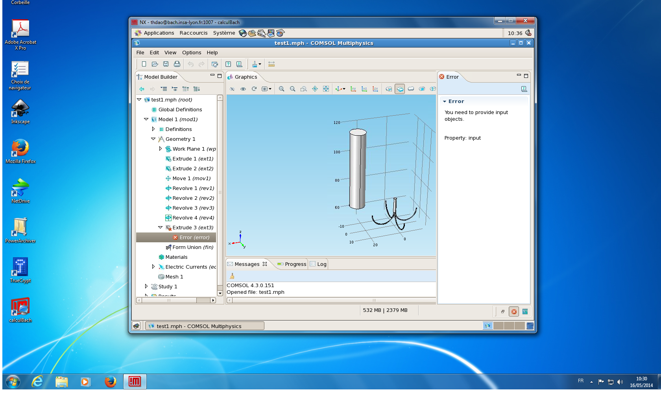Image resolution: width=661 pixels, height=413 pixels.
Task: Toggle the active select domains button
Action: (400, 89)
